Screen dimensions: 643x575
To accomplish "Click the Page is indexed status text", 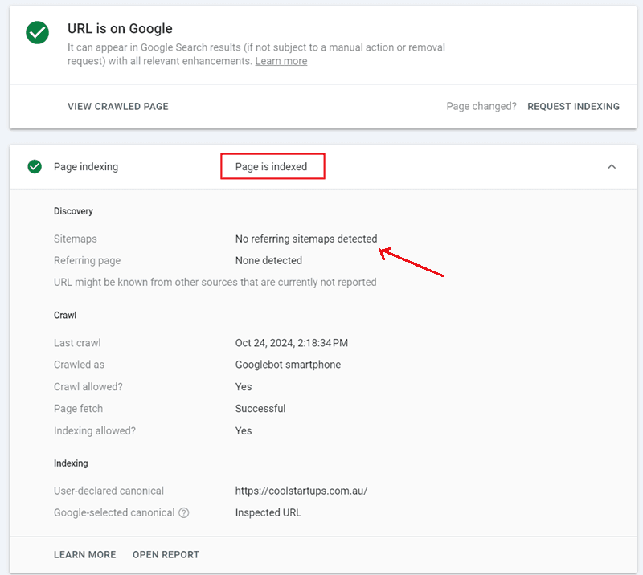I will (271, 167).
